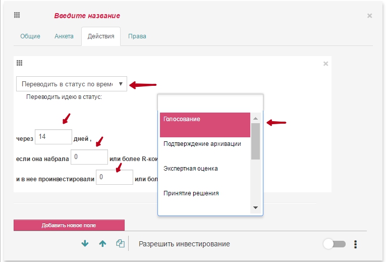Click the action block grid handle icon

[x=20, y=63]
